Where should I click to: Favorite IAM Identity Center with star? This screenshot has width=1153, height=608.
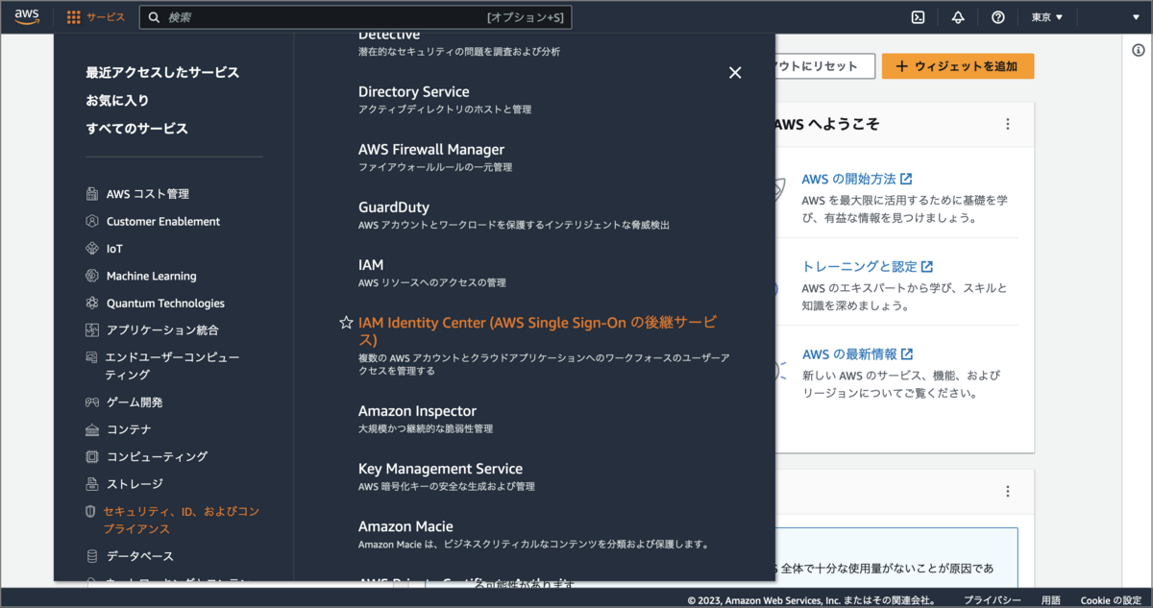click(346, 323)
